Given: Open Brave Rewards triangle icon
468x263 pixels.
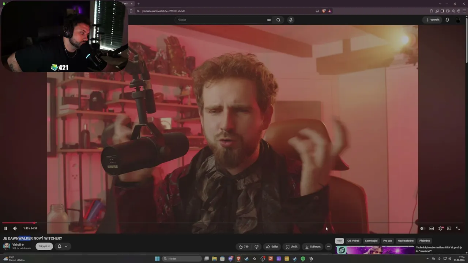Looking at the screenshot, I should click(329, 11).
